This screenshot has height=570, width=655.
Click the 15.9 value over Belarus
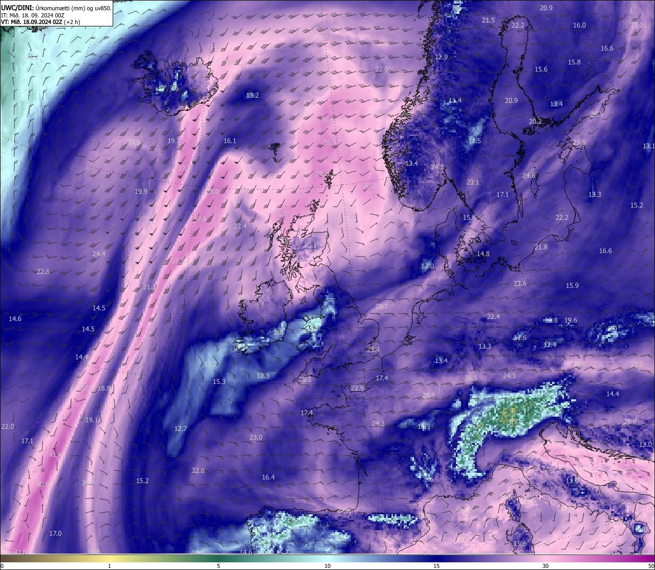click(x=572, y=286)
